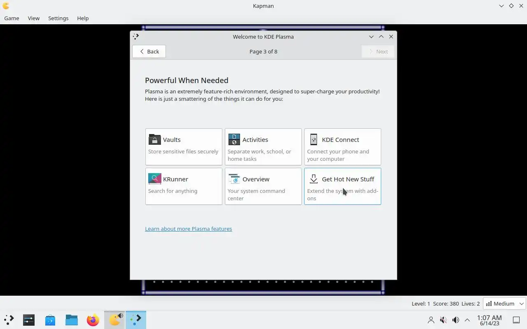
Task: Click the Page 3 of 8 label
Action: (x=263, y=51)
